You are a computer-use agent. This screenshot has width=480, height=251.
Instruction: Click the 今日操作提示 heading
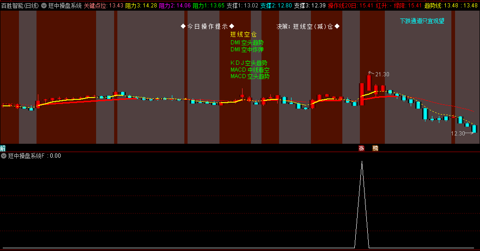coord(207,26)
